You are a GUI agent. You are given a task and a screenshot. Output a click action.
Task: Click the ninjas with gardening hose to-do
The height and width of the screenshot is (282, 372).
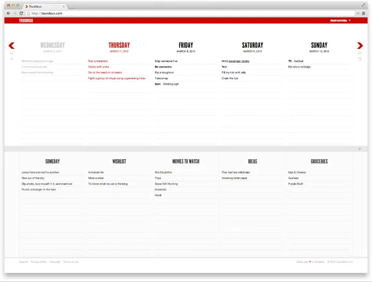coord(117,78)
